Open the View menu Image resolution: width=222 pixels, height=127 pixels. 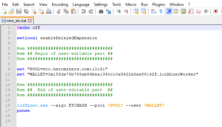43,5
